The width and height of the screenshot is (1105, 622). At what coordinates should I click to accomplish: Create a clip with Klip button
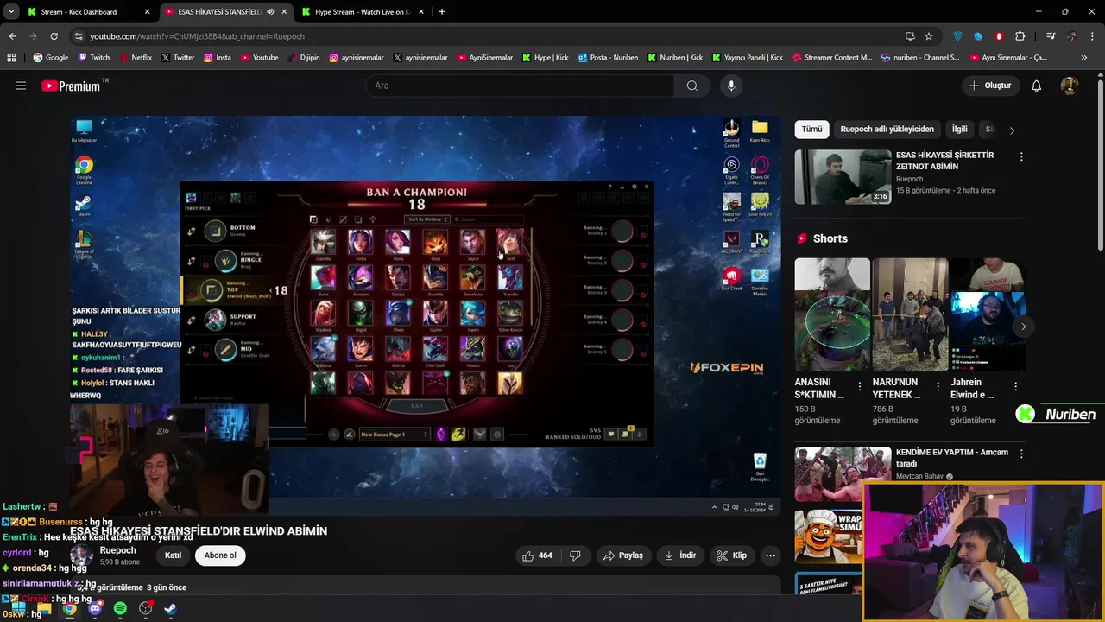click(732, 555)
